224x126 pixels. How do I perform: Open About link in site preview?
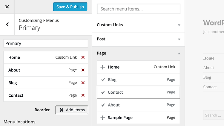208,68
